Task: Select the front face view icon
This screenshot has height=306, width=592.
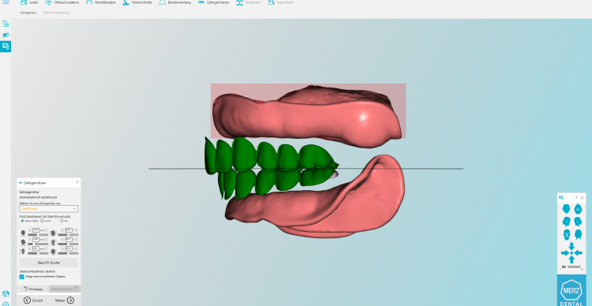Action: [566, 235]
